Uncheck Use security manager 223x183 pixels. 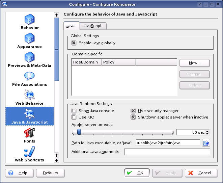tap(133, 111)
